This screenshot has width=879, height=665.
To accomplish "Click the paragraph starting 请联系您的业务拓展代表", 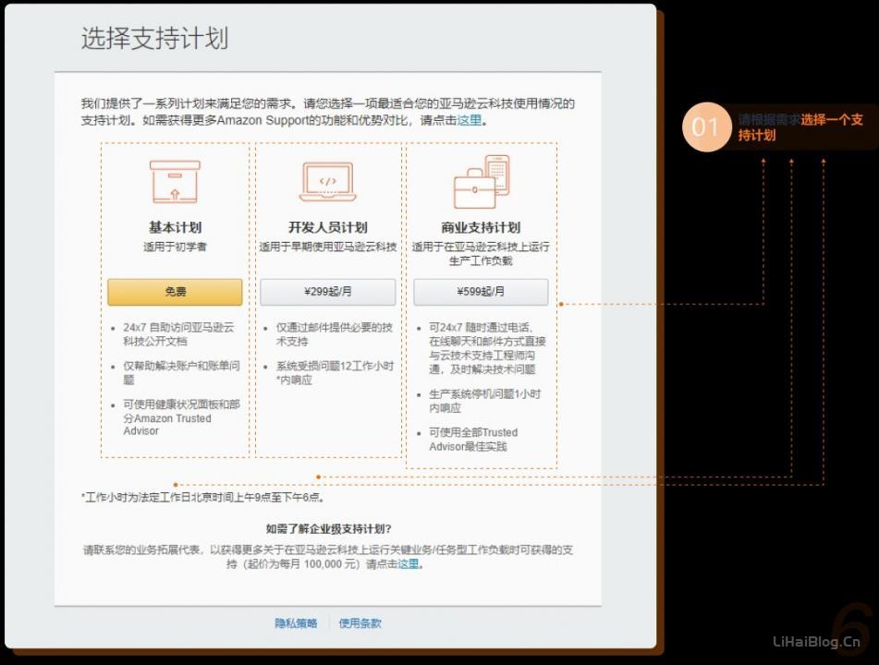I will tap(328, 557).
